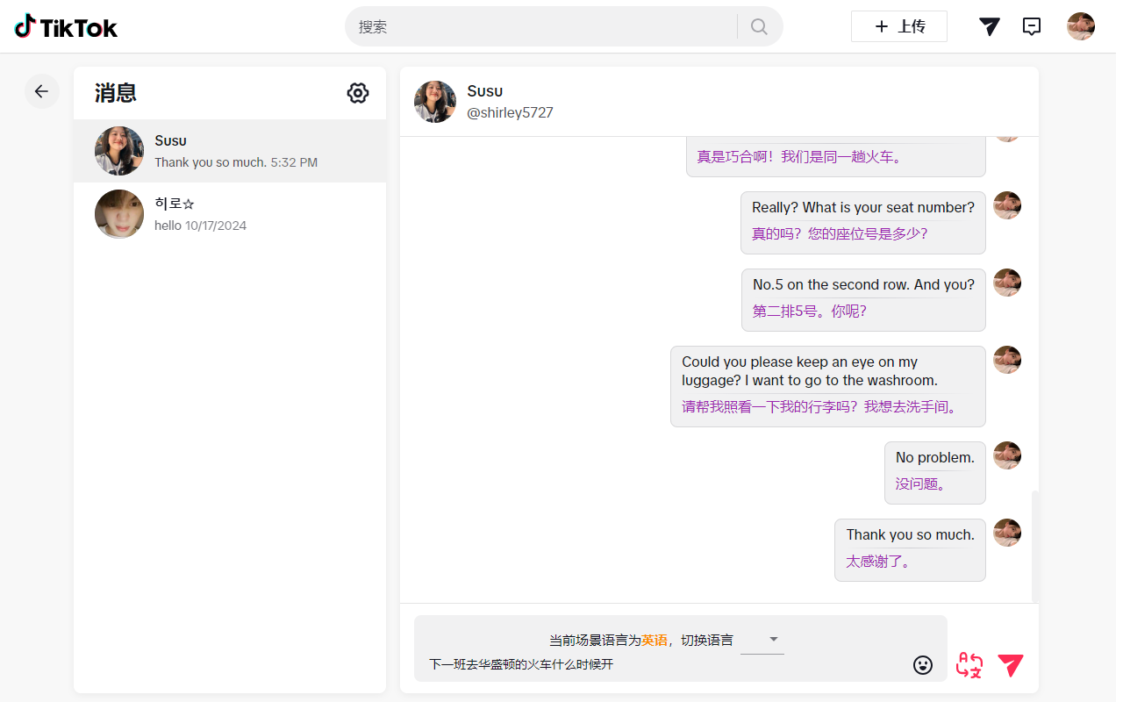This screenshot has height=702, width=1123.
Task: Click the 上传 upload button
Action: (898, 26)
